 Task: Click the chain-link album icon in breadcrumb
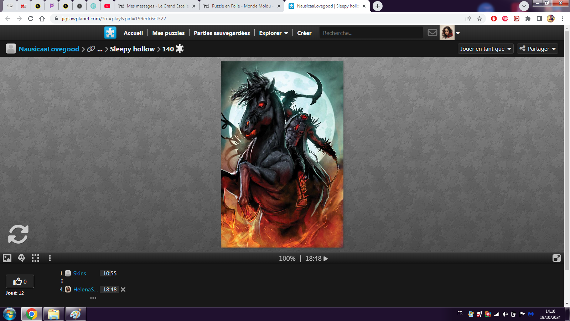pos(91,49)
